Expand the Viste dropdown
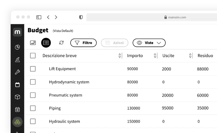The height and width of the screenshot is (133, 217). (149, 43)
